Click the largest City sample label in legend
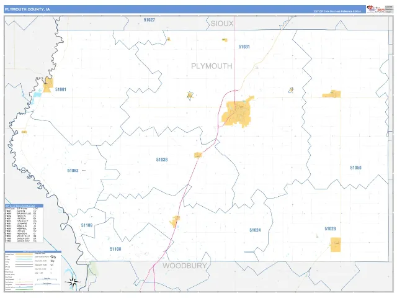 tap(53, 256)
